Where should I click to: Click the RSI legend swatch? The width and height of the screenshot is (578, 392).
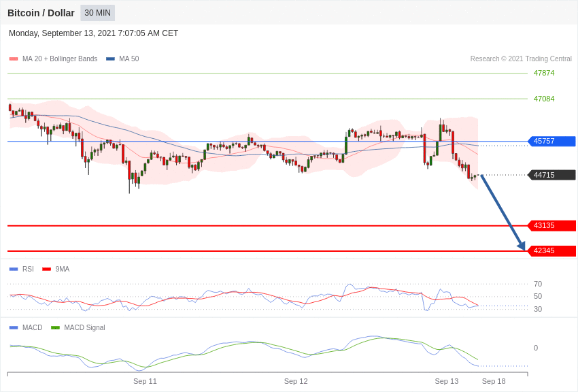coord(14,269)
